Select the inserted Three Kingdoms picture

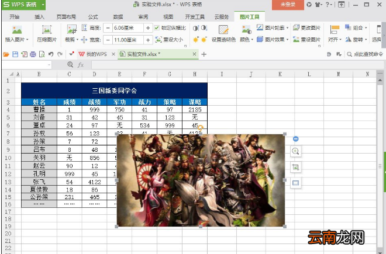click(201, 180)
